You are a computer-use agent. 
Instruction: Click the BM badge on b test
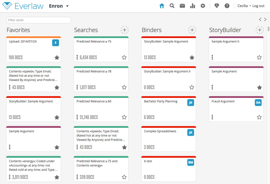[x=191, y=162]
